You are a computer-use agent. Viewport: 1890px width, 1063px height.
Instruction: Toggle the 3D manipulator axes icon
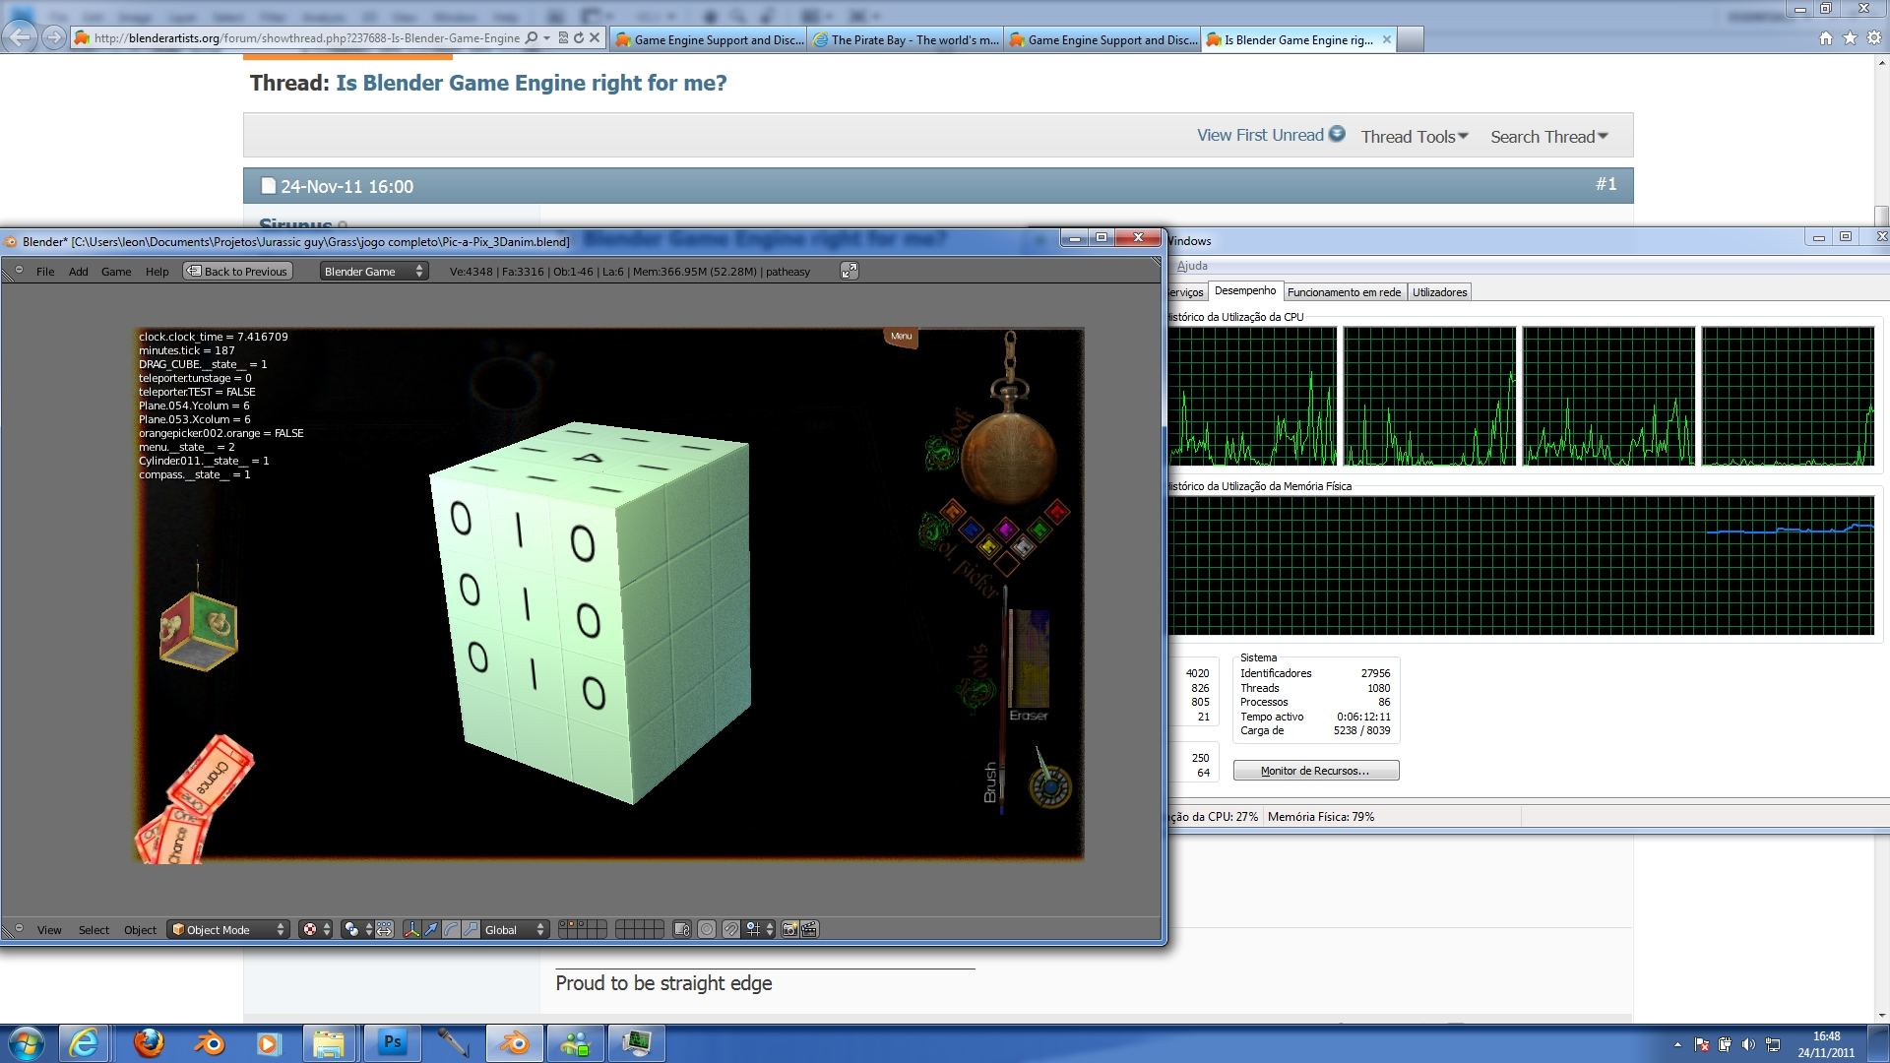coord(411,929)
